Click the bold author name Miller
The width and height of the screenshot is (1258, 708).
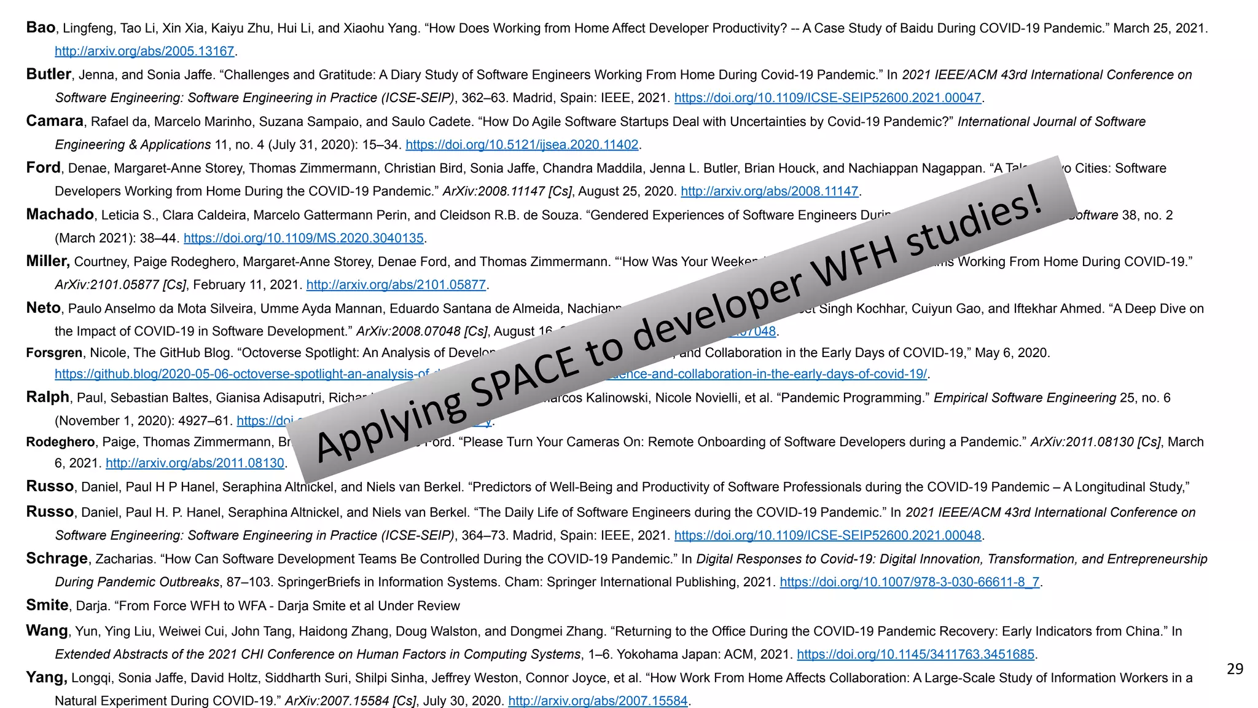48,261
